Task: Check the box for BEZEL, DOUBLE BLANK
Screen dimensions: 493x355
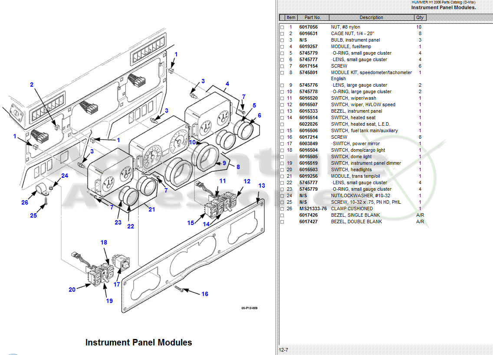Action: (282, 222)
